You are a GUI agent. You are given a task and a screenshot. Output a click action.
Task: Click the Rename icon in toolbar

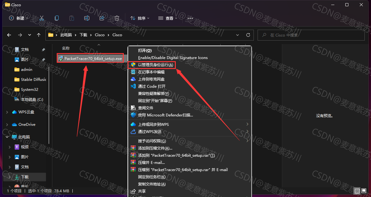tap(87, 18)
